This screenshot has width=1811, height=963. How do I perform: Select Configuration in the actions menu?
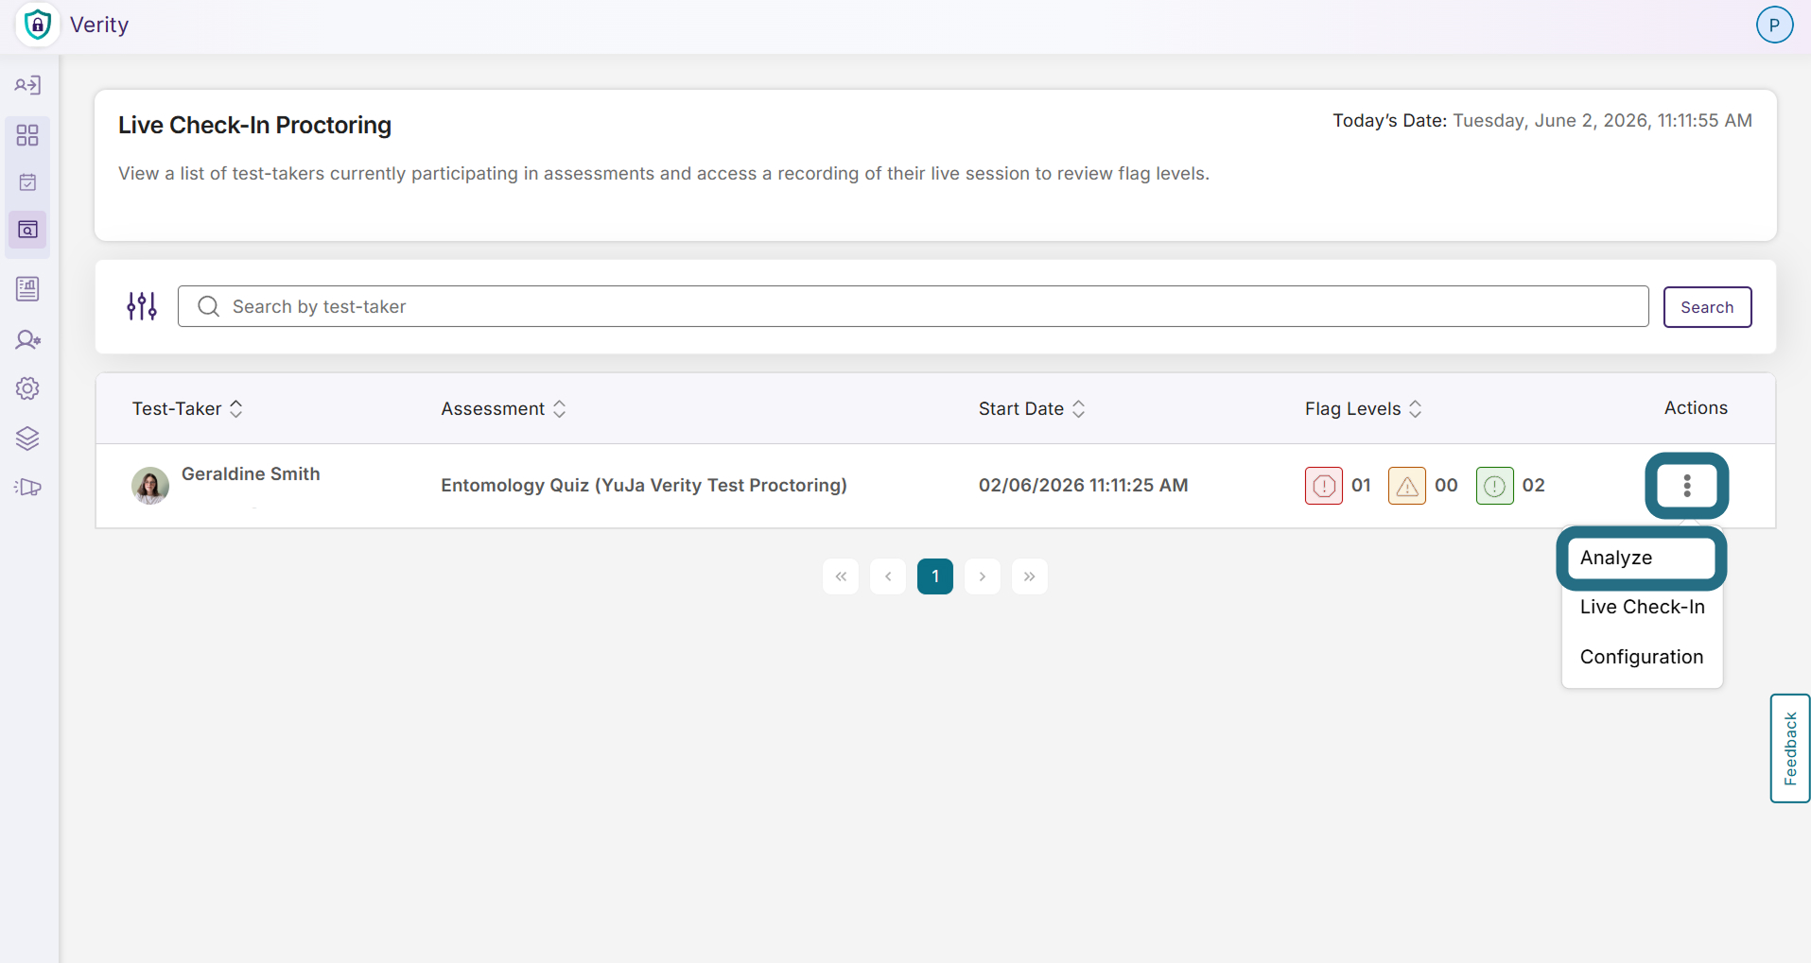tap(1642, 657)
